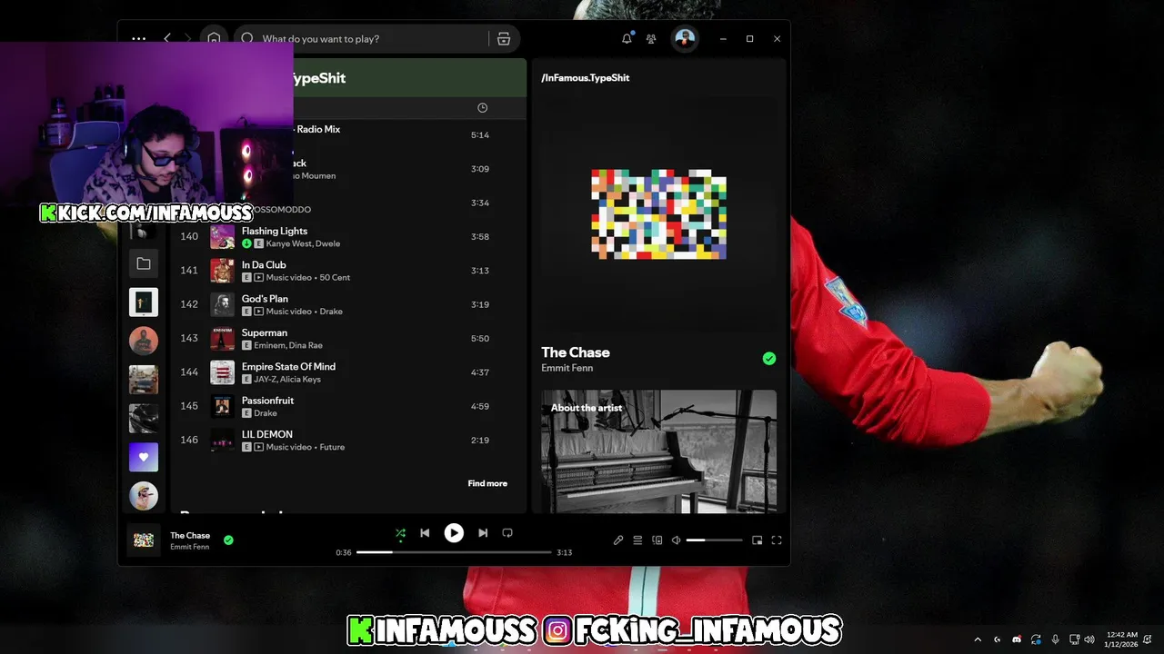This screenshot has width=1164, height=654.
Task: Toggle shuffle mode
Action: (x=400, y=533)
